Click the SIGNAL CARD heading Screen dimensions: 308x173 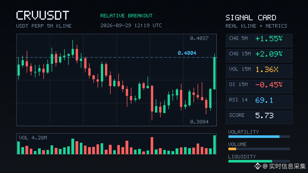pos(251,18)
